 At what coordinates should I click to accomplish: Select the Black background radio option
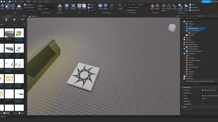coord(14,113)
